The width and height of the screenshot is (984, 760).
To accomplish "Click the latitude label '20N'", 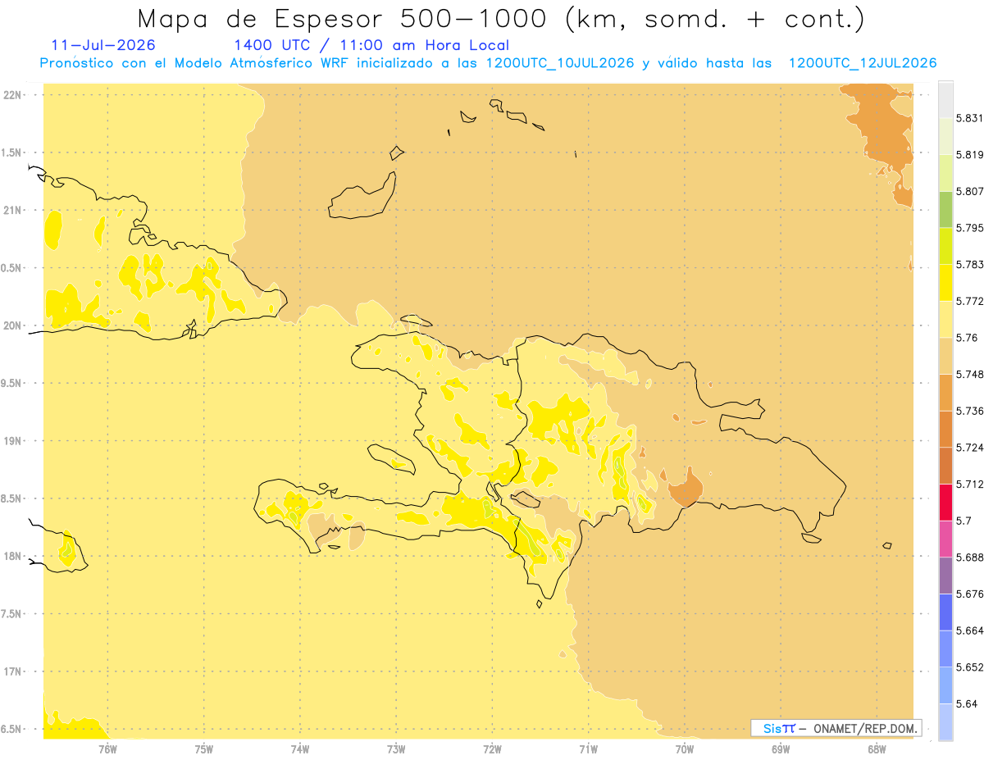I will click(x=12, y=325).
